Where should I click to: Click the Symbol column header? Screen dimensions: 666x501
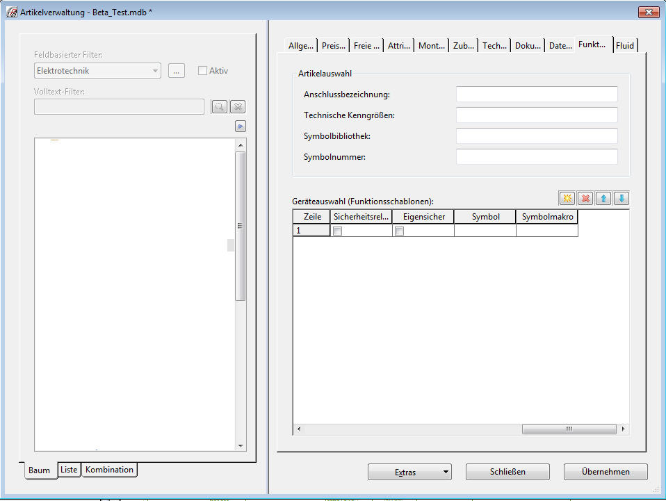[485, 217]
